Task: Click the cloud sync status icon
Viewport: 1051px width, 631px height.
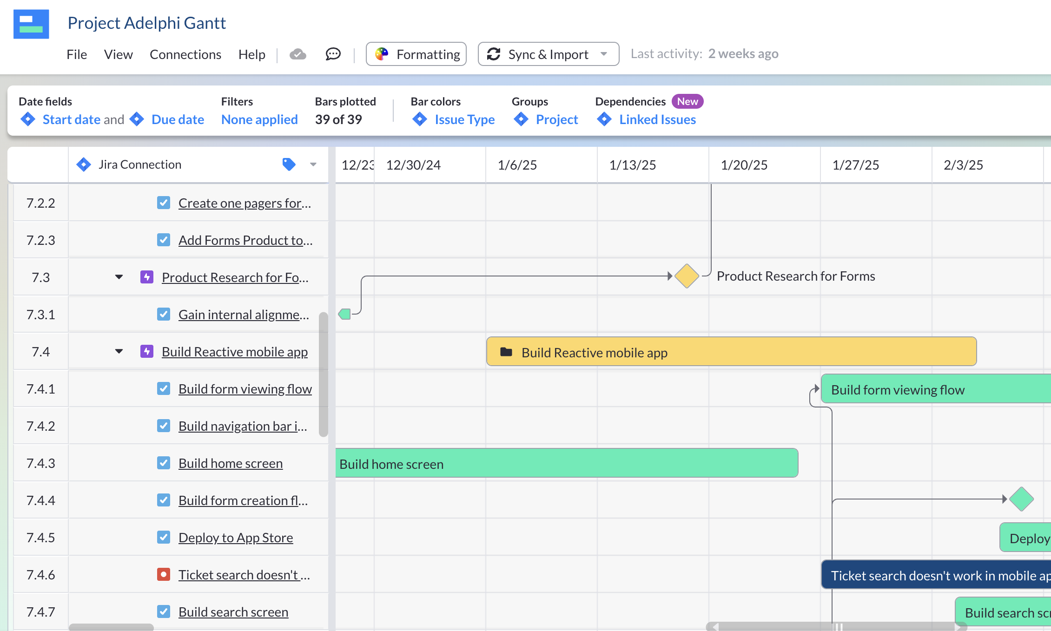Action: (x=297, y=54)
